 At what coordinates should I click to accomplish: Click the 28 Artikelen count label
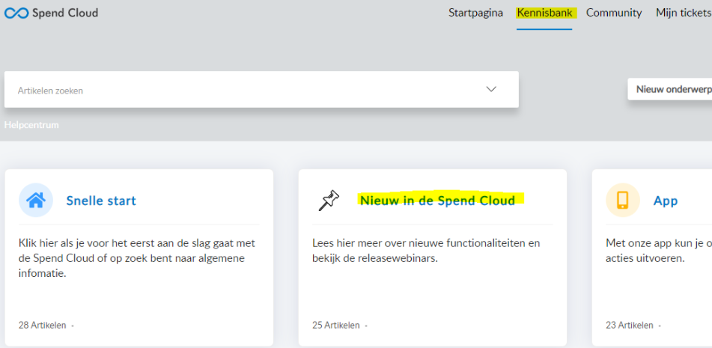tap(42, 326)
